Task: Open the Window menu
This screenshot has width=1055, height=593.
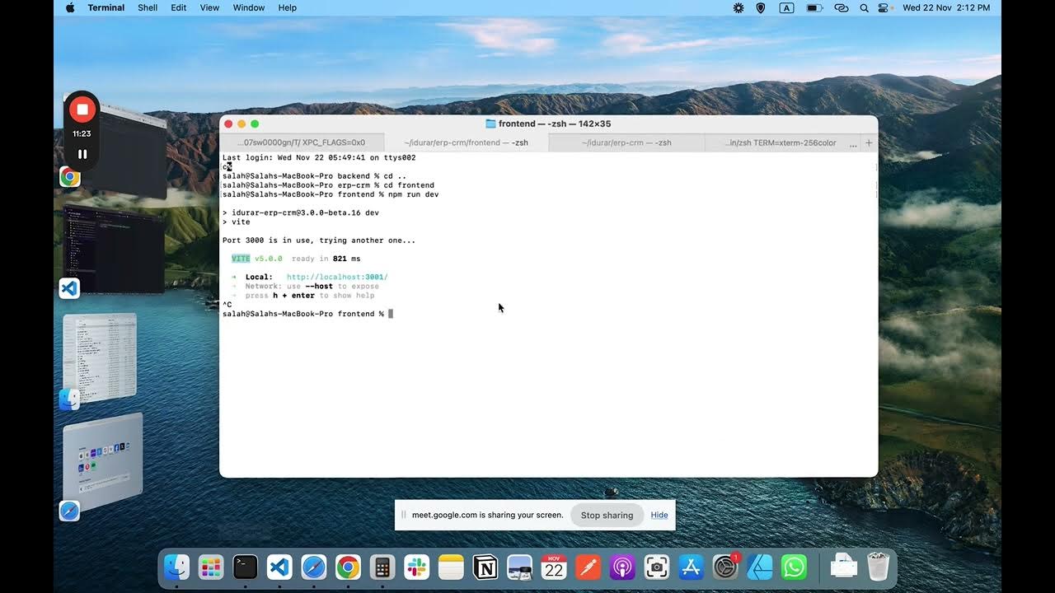Action: pos(249,7)
